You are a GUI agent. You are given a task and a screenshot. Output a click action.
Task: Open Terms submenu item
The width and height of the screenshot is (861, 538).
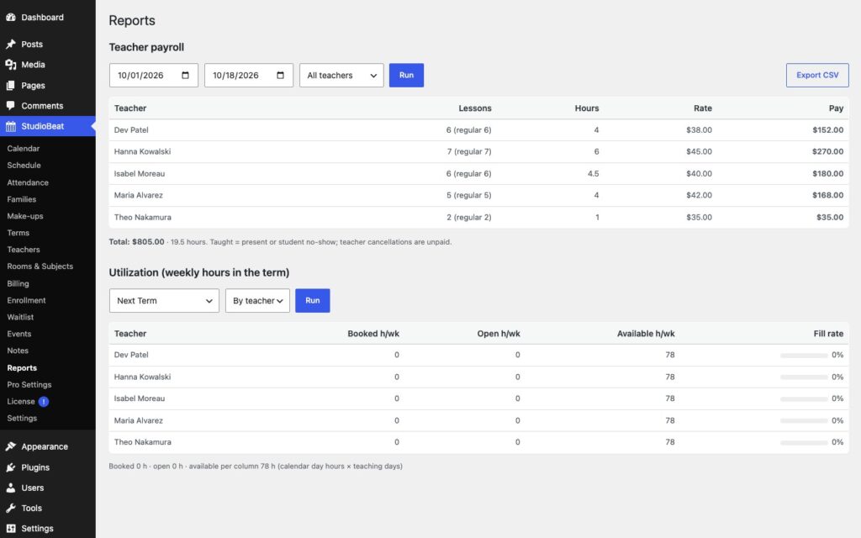pos(18,233)
